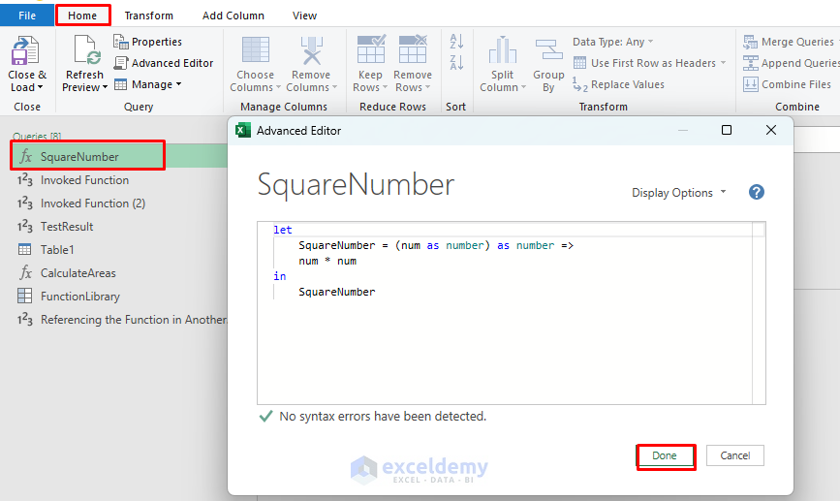Screen dimensions: 840x501
Task: Click Use First Row as Headers
Action: pyautogui.click(x=649, y=63)
